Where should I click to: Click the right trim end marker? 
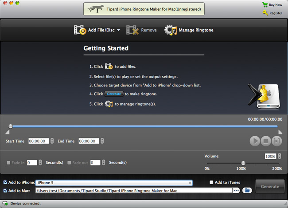(x=280, y=132)
